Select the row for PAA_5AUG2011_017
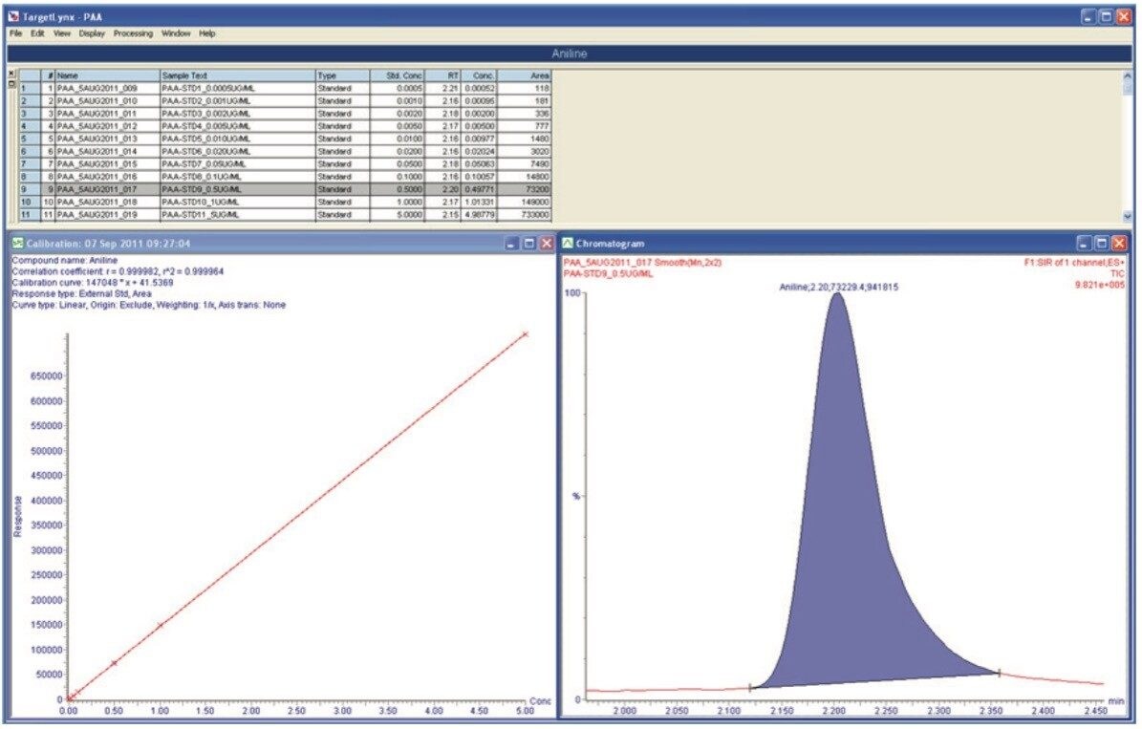 pos(96,191)
